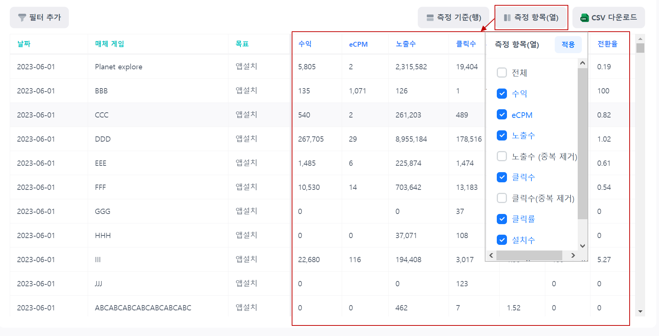This screenshot has width=659, height=336.
Task: Uncheck the eCPM checkbox in the panel
Action: [502, 115]
